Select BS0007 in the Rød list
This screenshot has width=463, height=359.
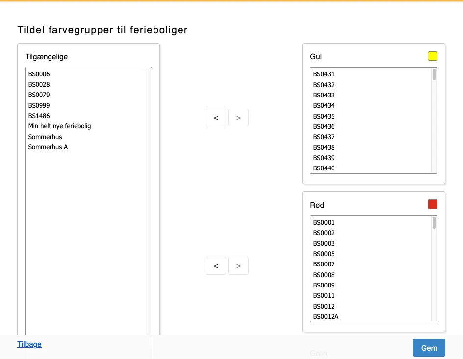pos(324,264)
